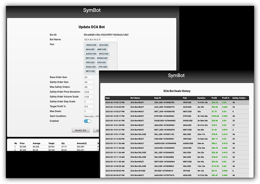Viewport: 260px width, 184px height.
Task: Click the 3h 14m 46s duration cell
Action: coord(202,116)
